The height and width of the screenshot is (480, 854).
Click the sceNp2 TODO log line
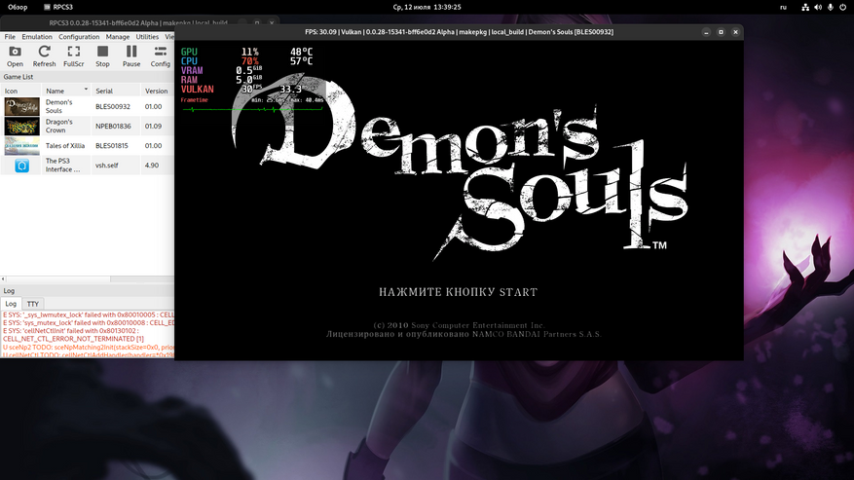coord(89,347)
